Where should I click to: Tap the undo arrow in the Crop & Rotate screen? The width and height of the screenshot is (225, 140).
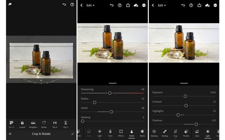point(64,4)
